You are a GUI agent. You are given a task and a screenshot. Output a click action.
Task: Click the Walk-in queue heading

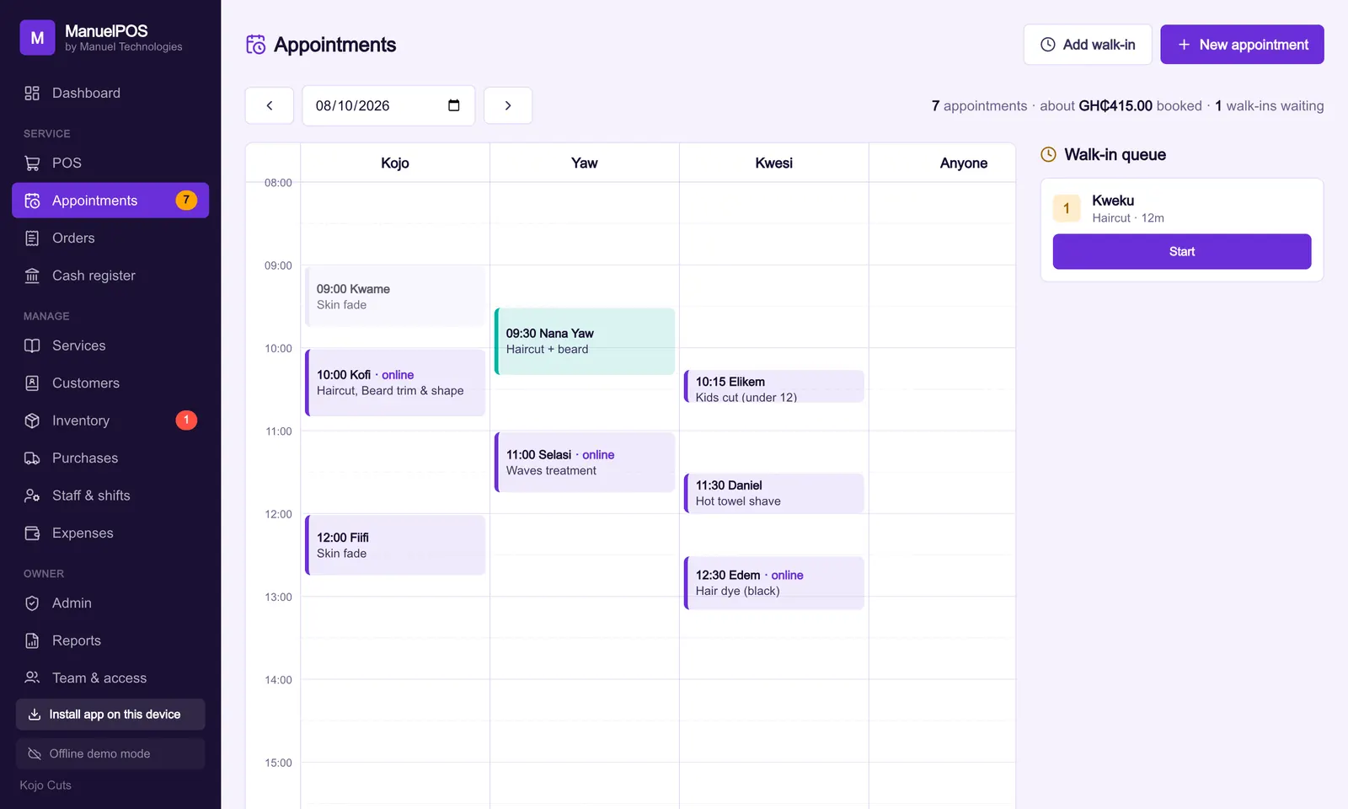pyautogui.click(x=1115, y=154)
